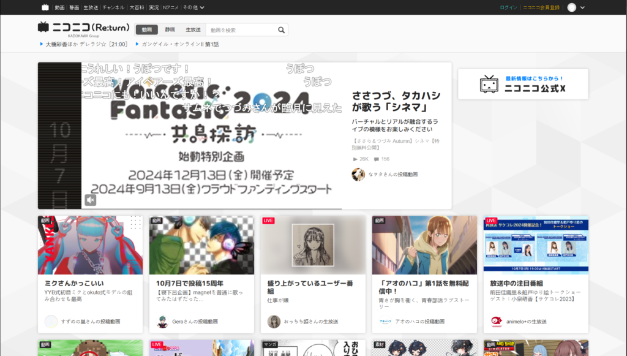
Task: Click the ニコニコ会員登録 link
Action: pyautogui.click(x=541, y=7)
